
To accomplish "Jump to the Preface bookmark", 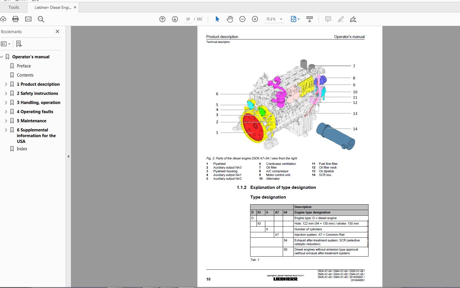I will pyautogui.click(x=24, y=66).
